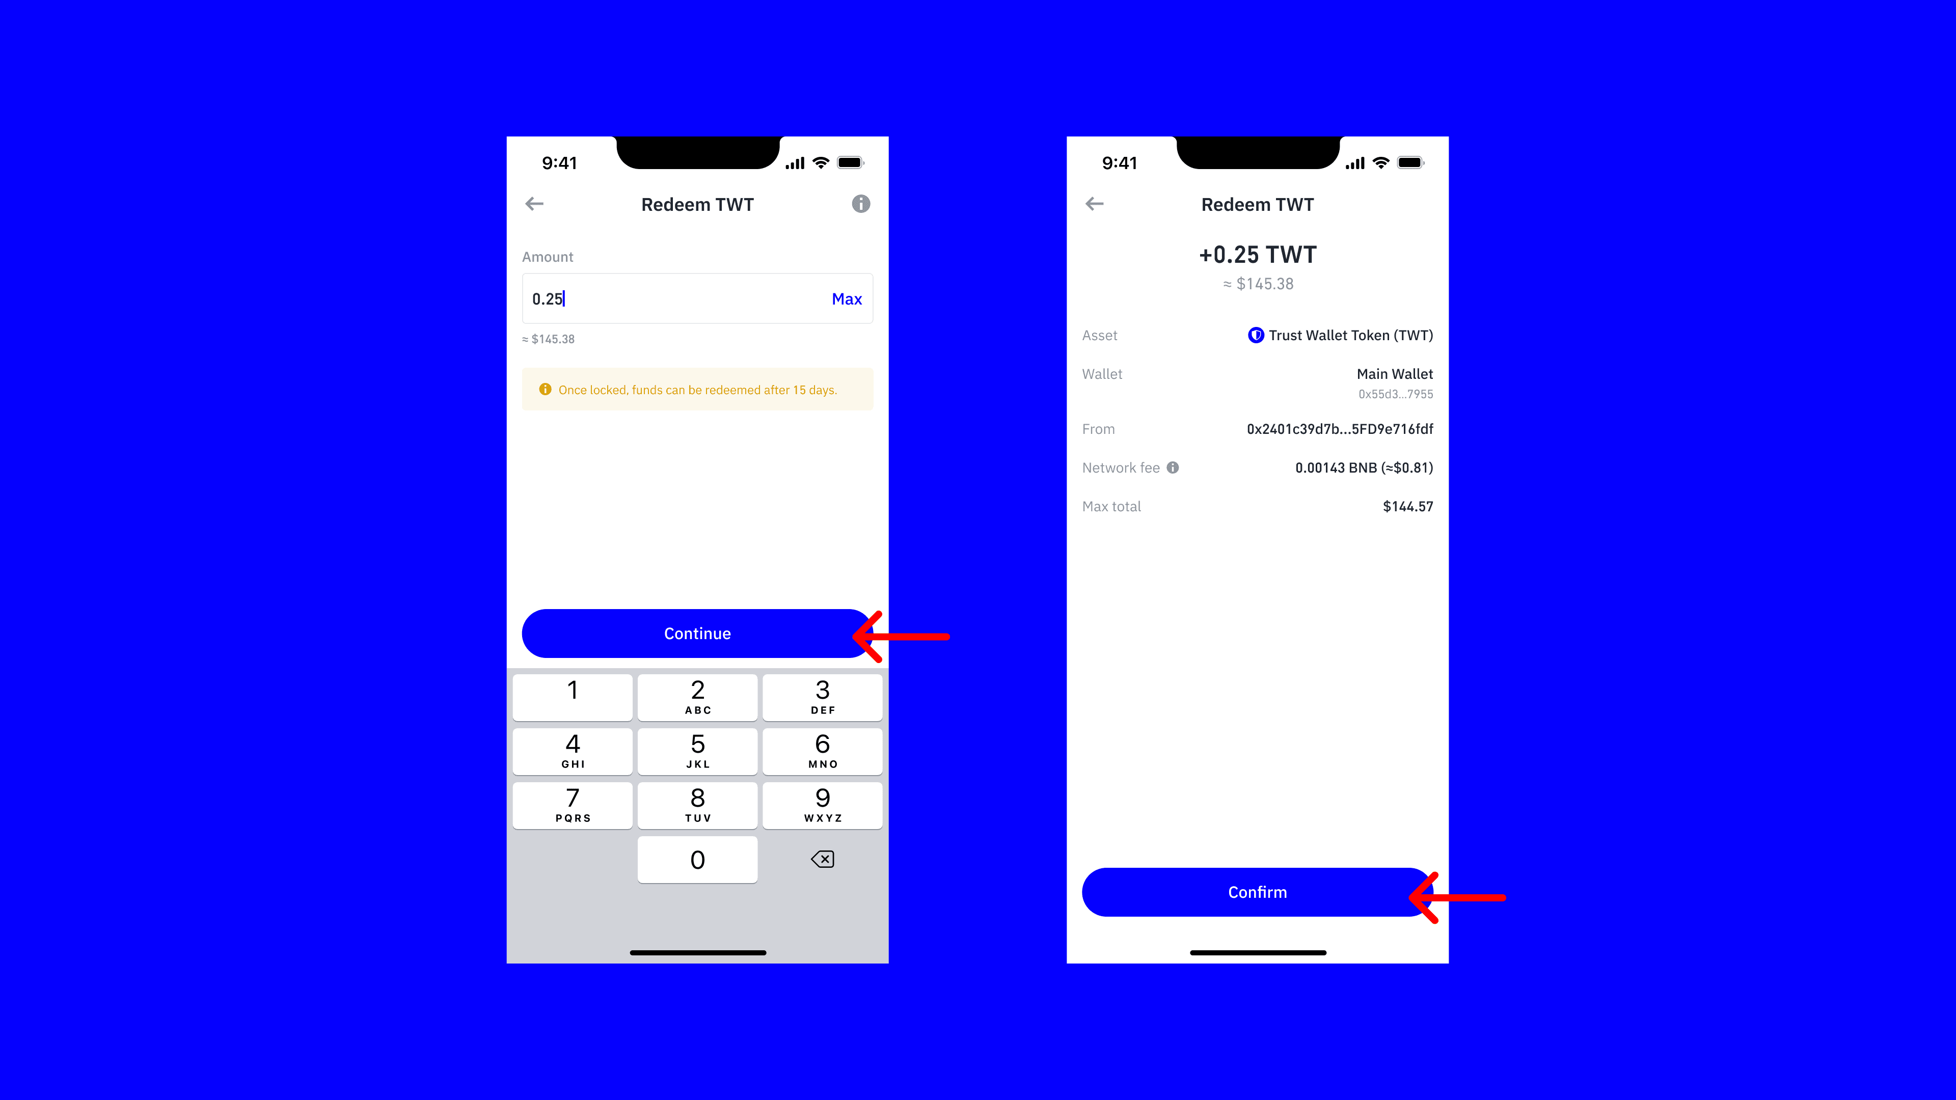Image resolution: width=1956 pixels, height=1100 pixels.
Task: Click the Confirm button to finalize redemption
Action: pos(1258,892)
